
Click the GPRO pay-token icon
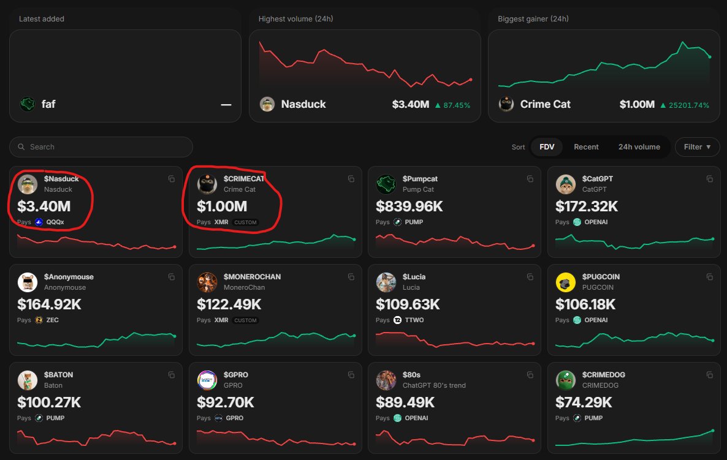pos(218,418)
